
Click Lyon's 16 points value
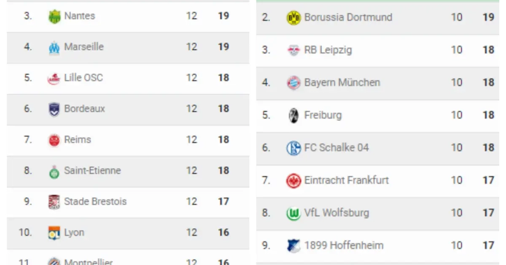coord(223,232)
